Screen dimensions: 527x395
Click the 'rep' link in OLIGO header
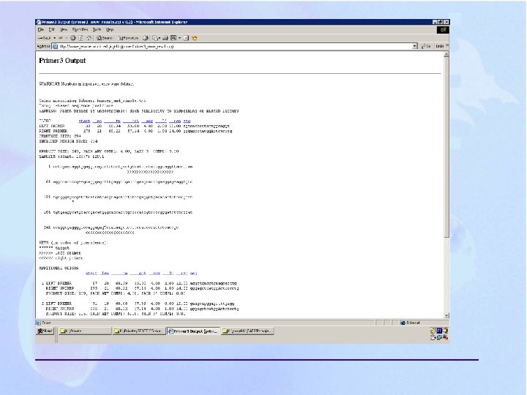pyautogui.click(x=175, y=121)
